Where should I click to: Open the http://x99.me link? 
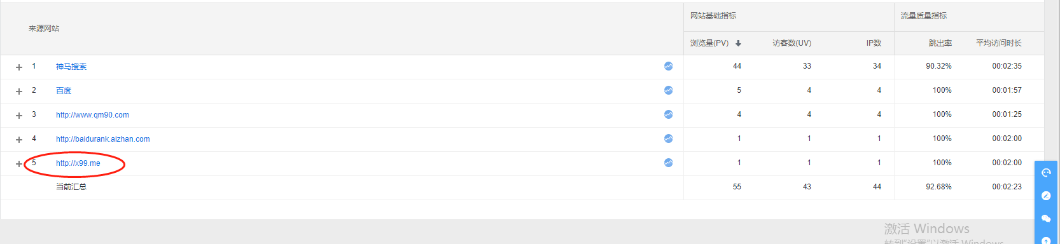click(x=78, y=163)
